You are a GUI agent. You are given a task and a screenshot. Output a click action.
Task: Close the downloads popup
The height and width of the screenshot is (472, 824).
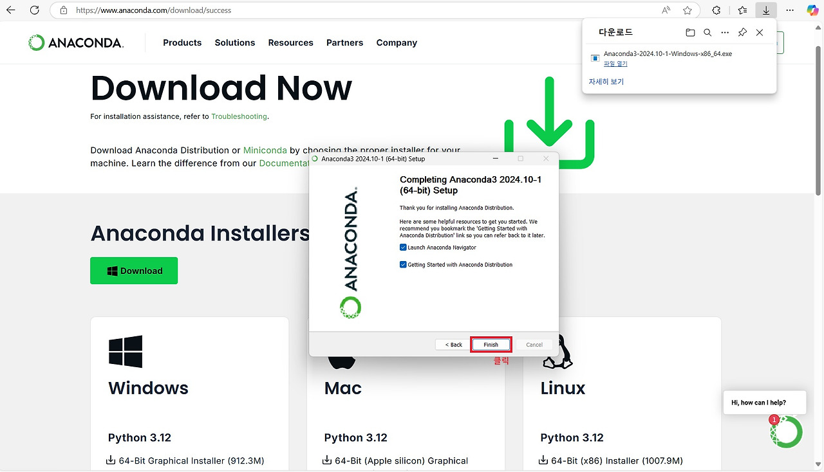click(x=760, y=32)
